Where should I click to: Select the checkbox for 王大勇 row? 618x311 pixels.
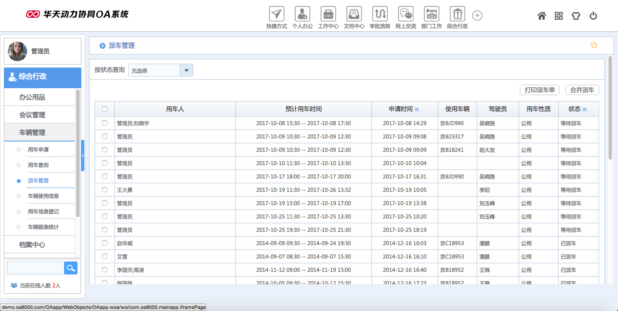pyautogui.click(x=105, y=190)
